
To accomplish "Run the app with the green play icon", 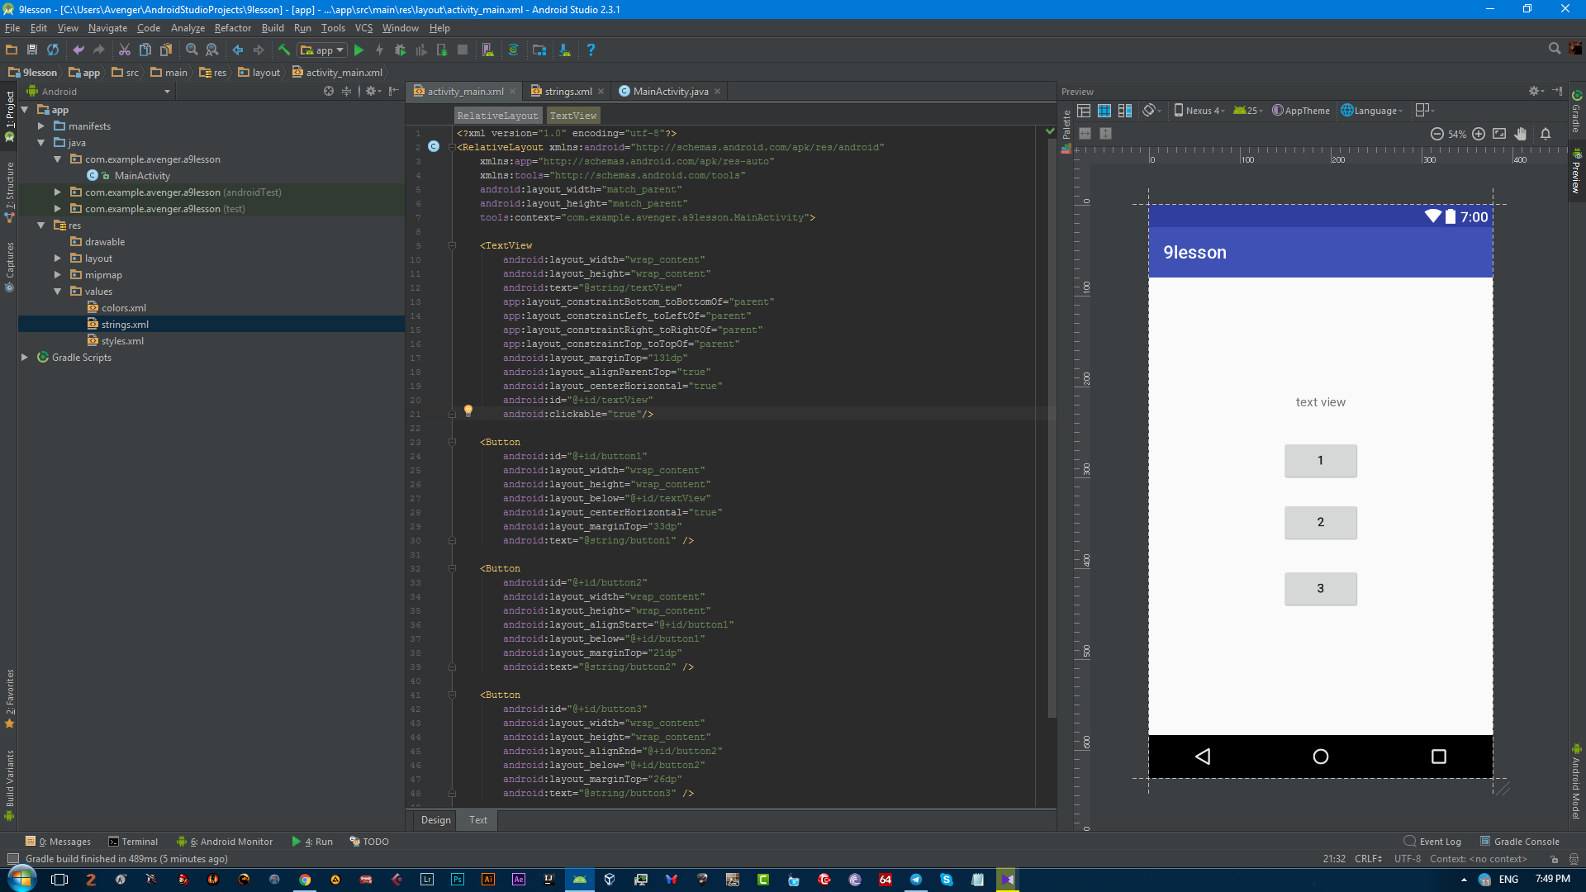I will click(359, 50).
